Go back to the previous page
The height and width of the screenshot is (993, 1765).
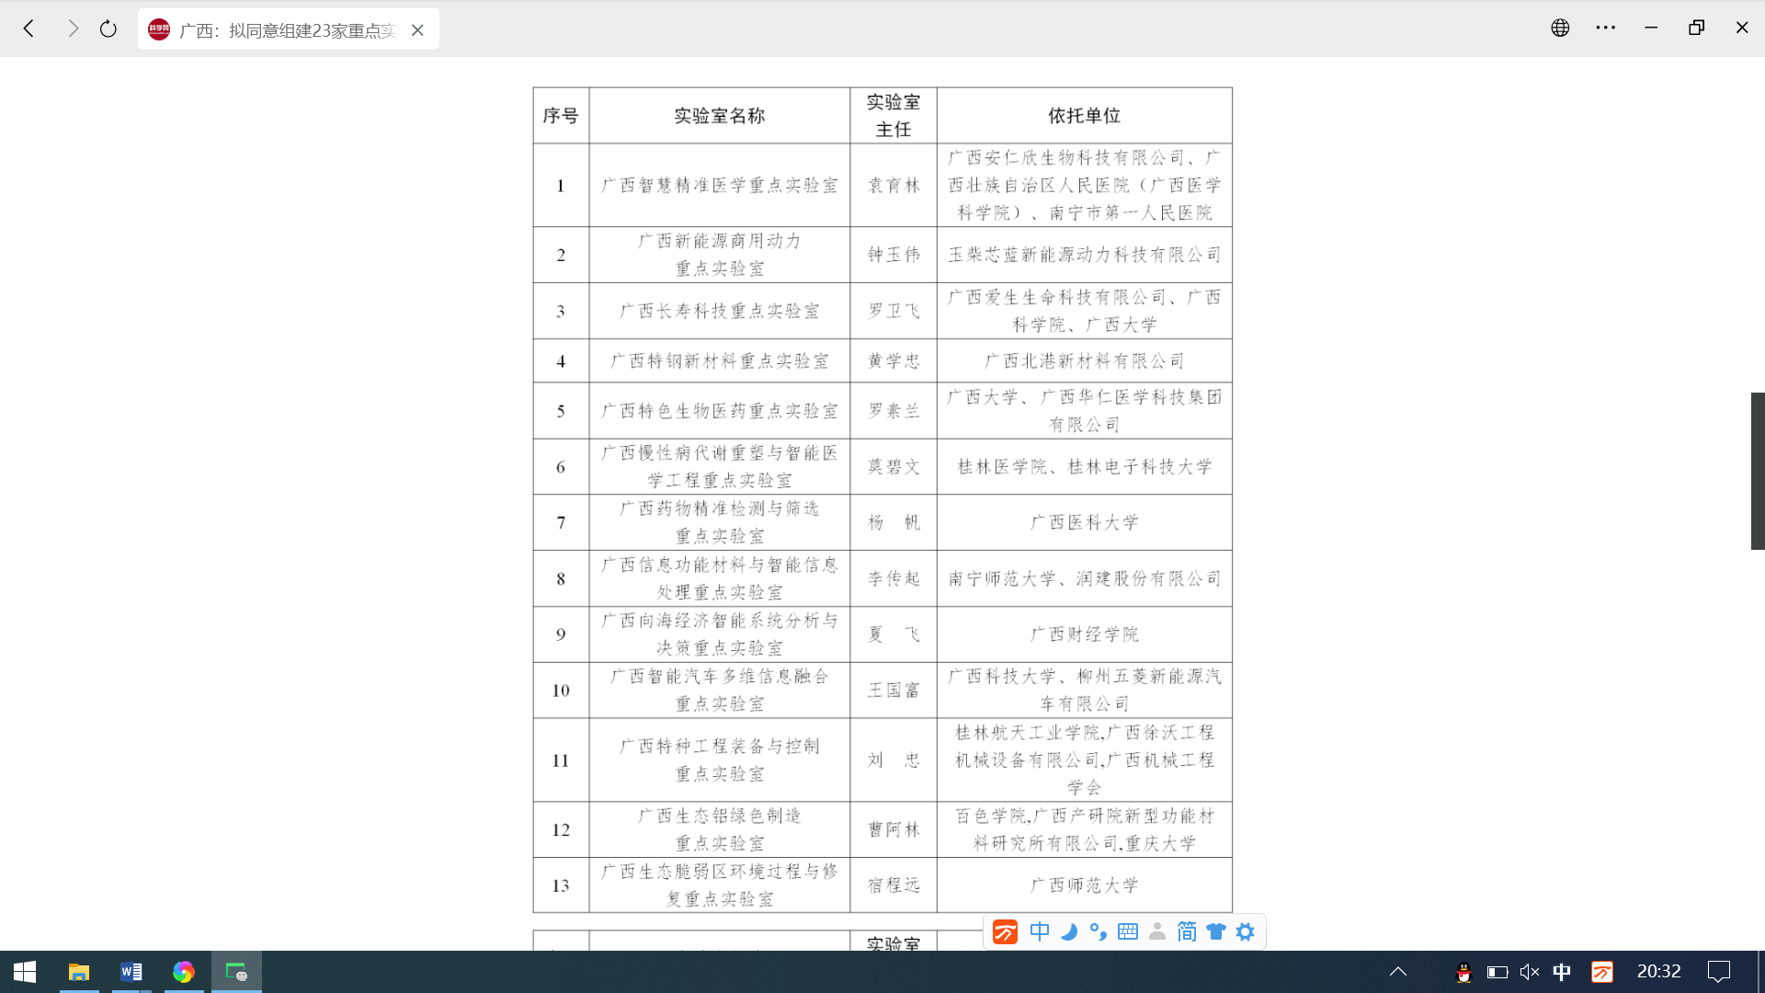pos(29,29)
